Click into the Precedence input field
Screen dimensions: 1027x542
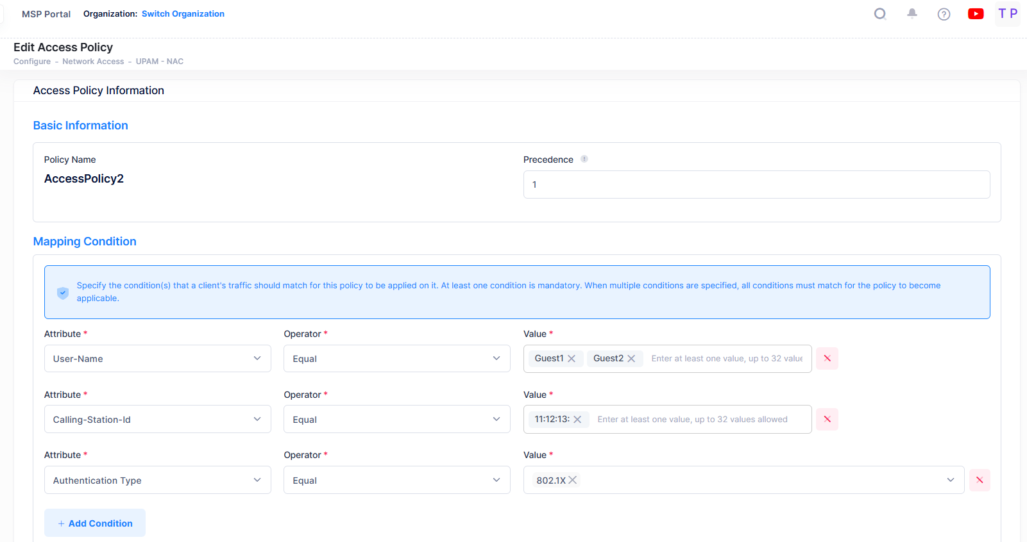coord(756,185)
